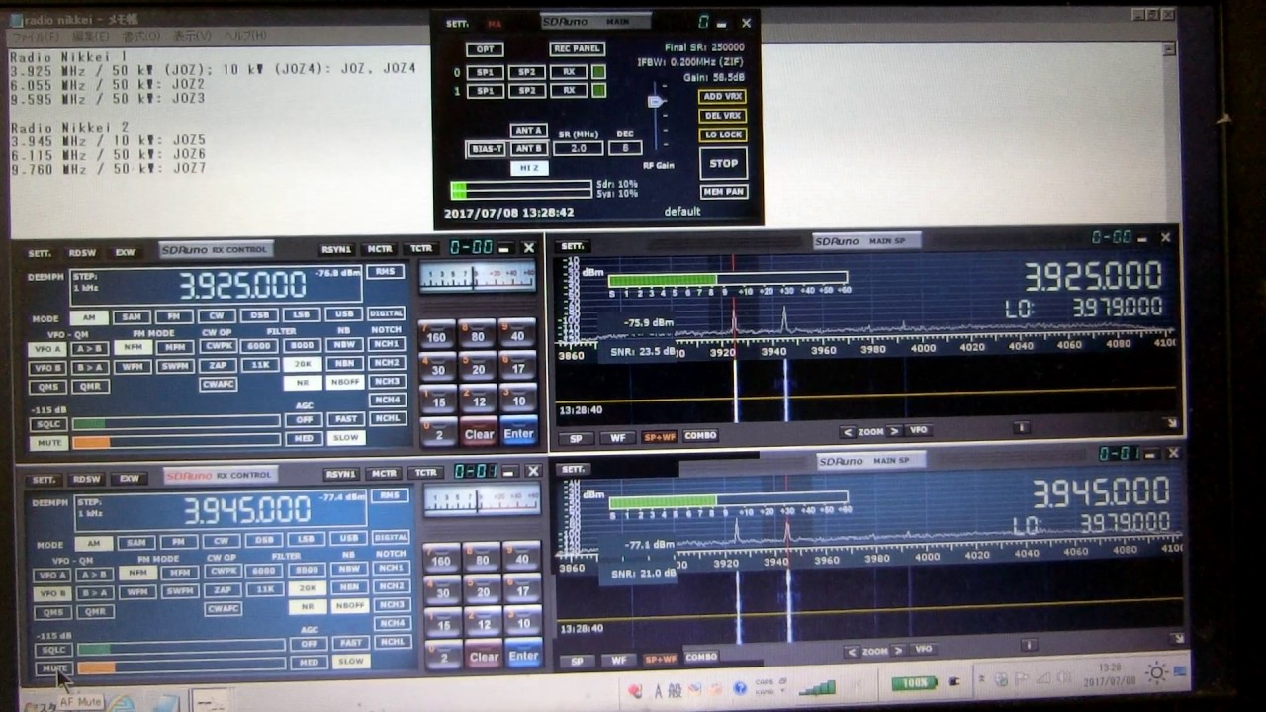Open SETT. in the SDRuno Main panel
Screen dimensions: 1266x712
(457, 23)
